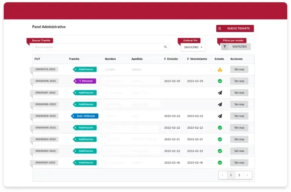
Task: Click emission date 2022-03-22
Action: click(172, 116)
